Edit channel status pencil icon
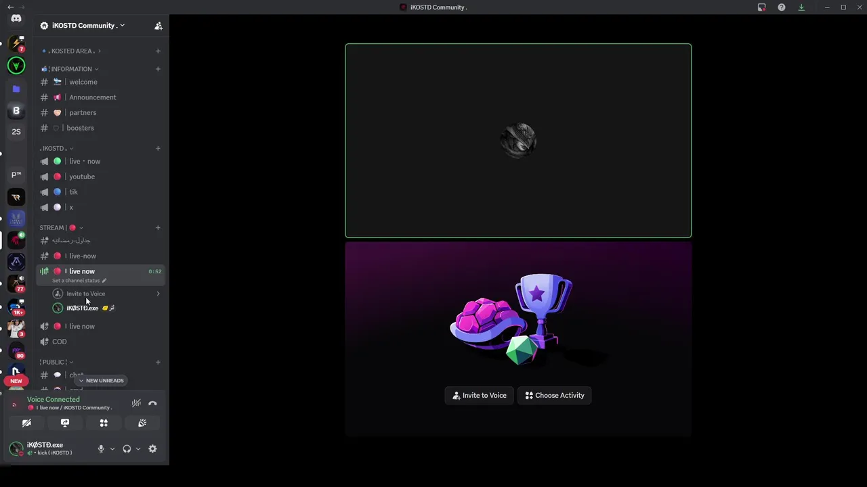This screenshot has width=867, height=487. tap(104, 281)
